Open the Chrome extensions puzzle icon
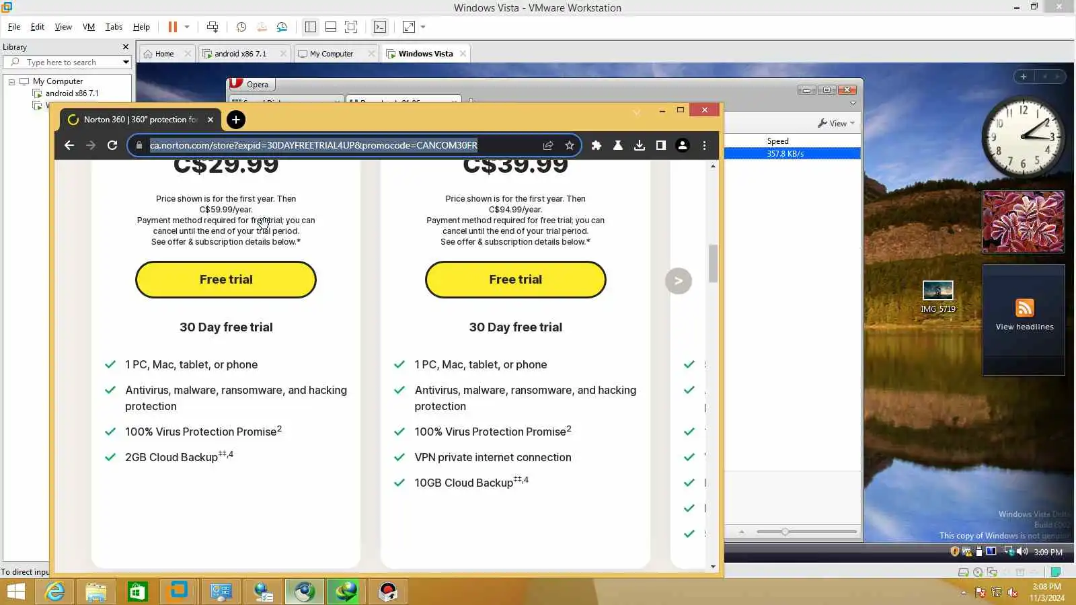The width and height of the screenshot is (1076, 605). (597, 145)
